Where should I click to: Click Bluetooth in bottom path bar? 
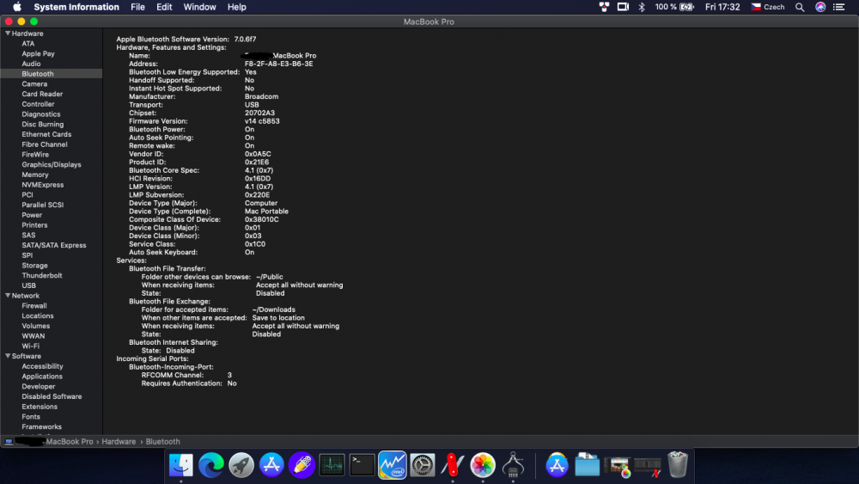(x=162, y=441)
